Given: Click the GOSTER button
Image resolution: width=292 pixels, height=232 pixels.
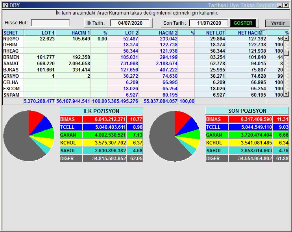Looking at the screenshot, I should coord(243,23).
